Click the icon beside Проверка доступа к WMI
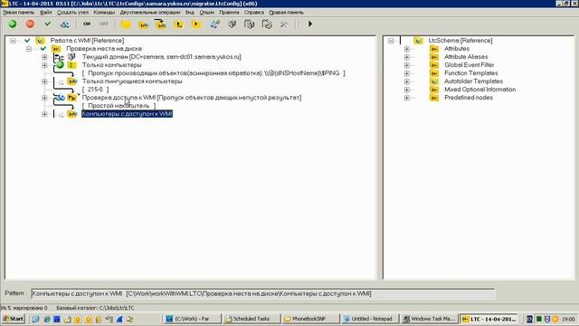 tap(72, 98)
